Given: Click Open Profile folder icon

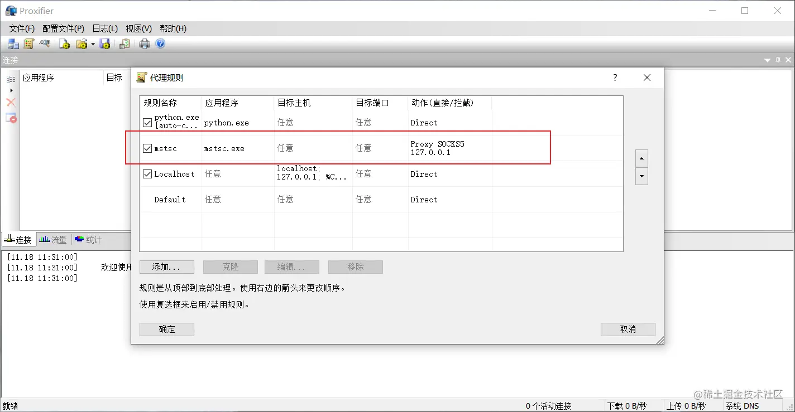Looking at the screenshot, I should (x=82, y=43).
